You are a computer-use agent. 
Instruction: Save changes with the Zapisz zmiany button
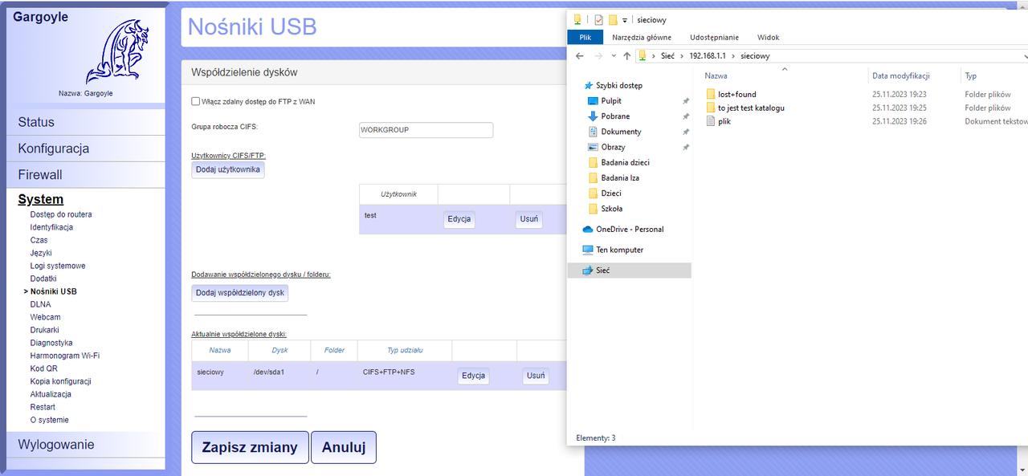tap(250, 448)
